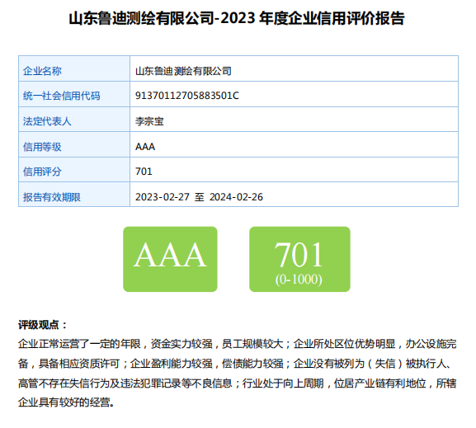Image resolution: width=476 pixels, height=428 pixels.
Task: Click the legal representative name 李宗宝
Action: 149,121
